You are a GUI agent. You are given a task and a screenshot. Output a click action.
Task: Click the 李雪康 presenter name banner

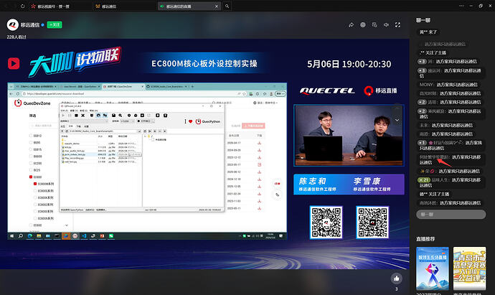click(x=372, y=184)
